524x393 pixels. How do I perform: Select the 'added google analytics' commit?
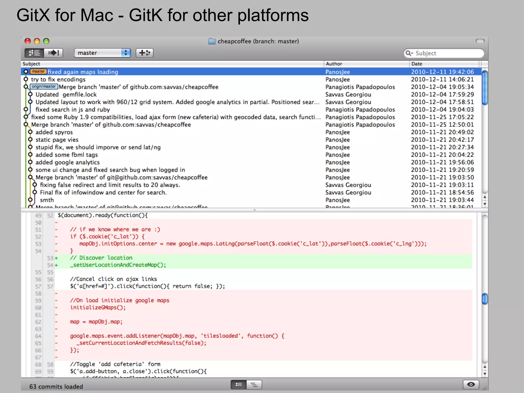[x=68, y=162]
